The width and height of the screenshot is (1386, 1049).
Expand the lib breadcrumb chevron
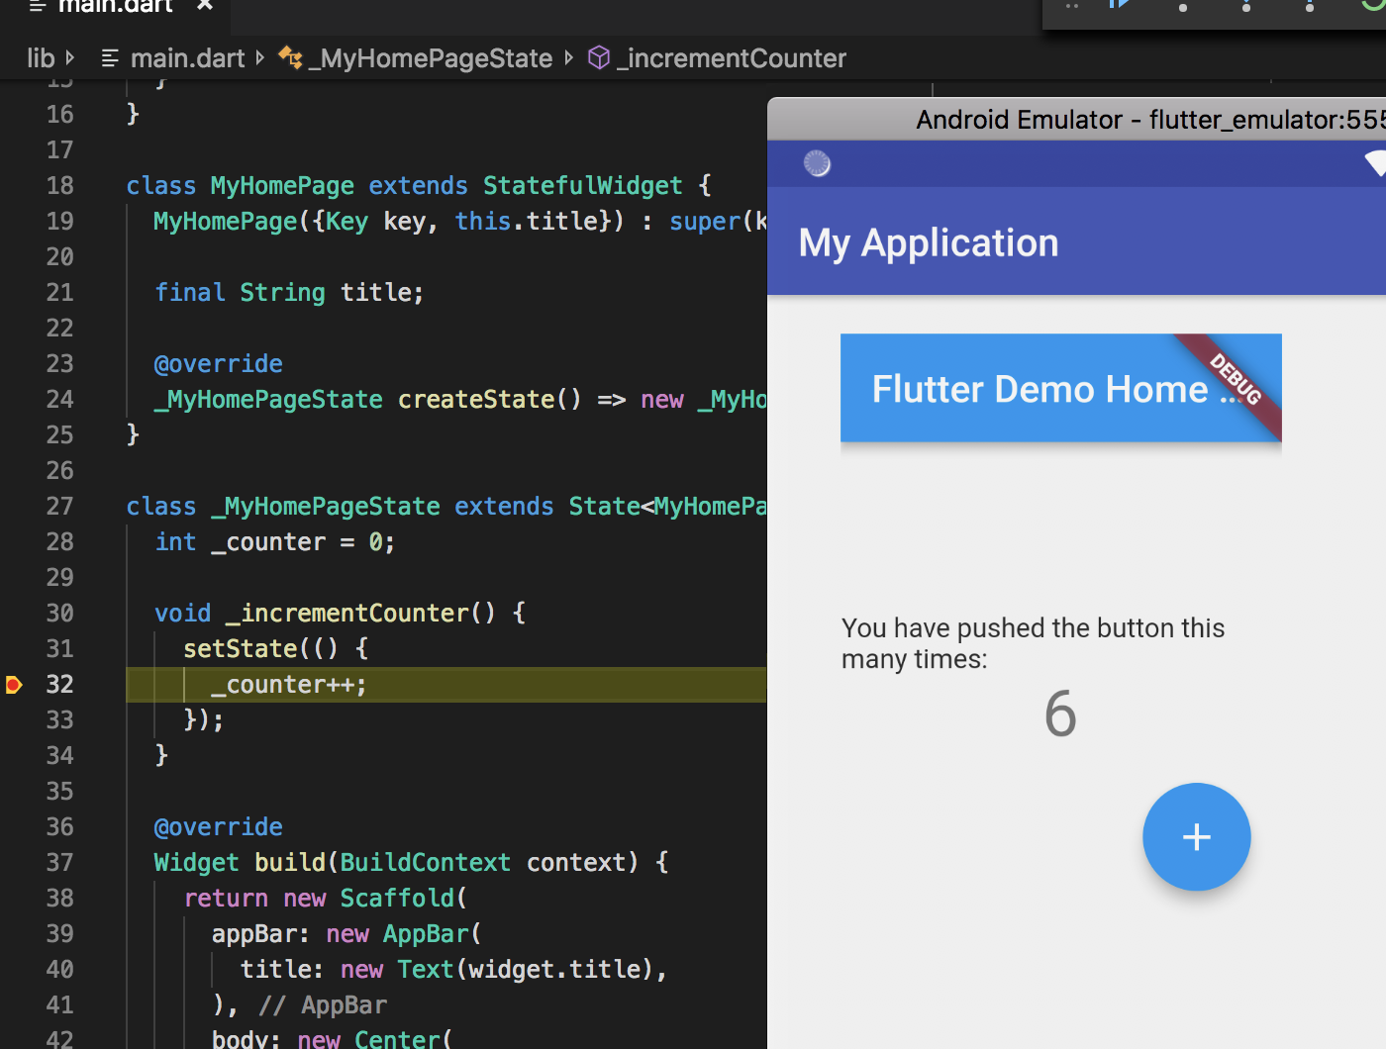point(71,57)
